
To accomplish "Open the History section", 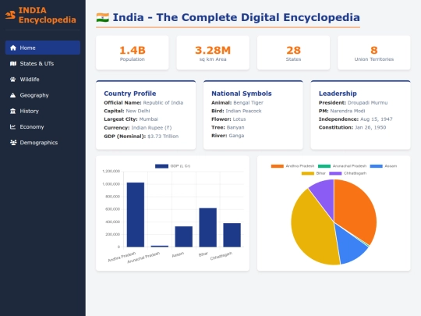I will point(43,112).
